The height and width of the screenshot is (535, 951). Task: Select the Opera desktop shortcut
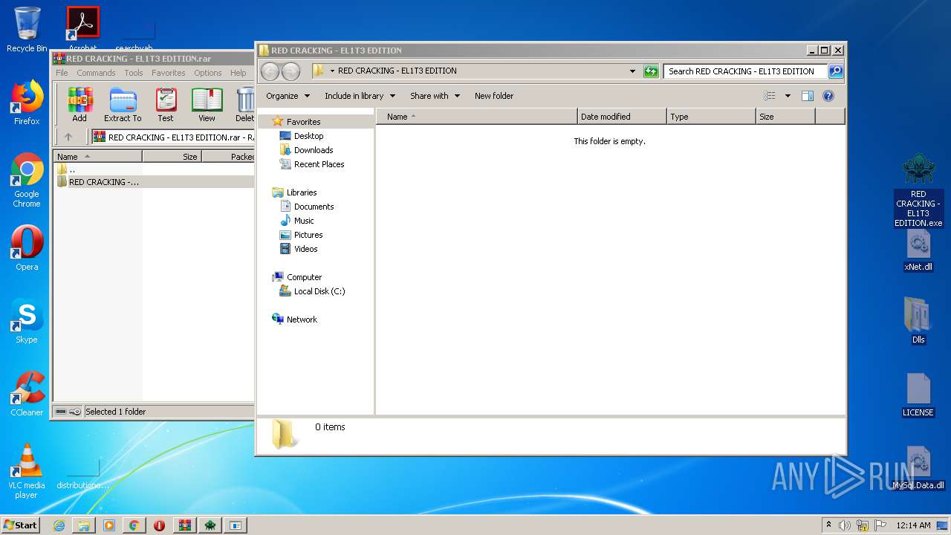[27, 248]
